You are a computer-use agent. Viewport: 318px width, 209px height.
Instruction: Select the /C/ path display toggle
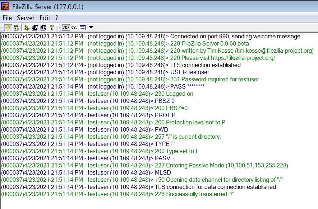click(66, 27)
